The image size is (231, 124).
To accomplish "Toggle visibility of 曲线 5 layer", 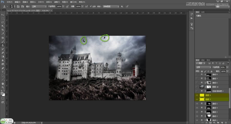I will pos(197,103).
